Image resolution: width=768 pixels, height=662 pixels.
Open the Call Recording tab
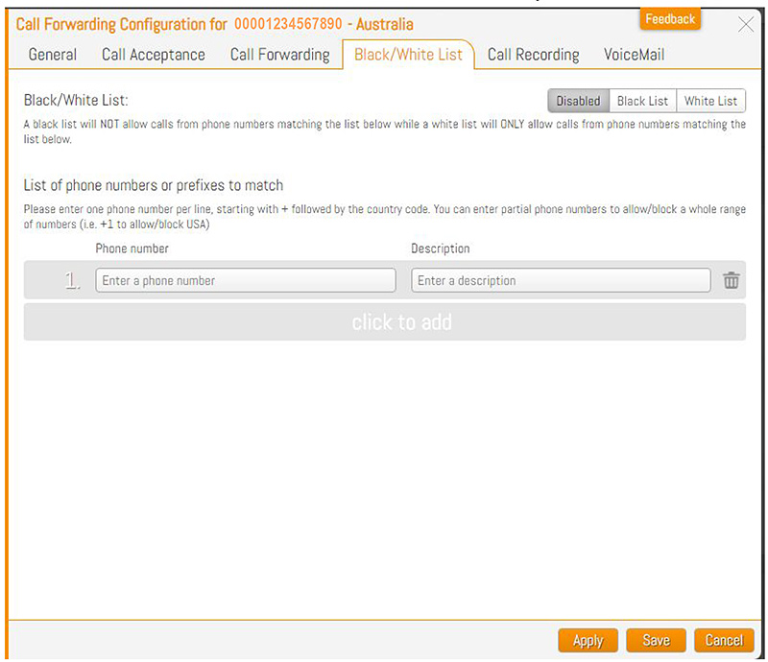pyautogui.click(x=533, y=55)
